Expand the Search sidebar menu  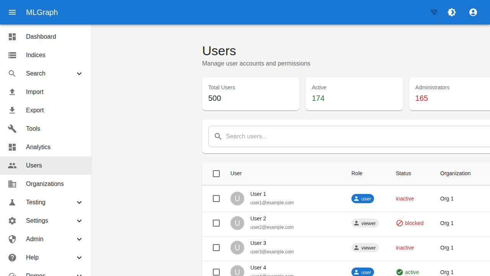(x=45, y=73)
